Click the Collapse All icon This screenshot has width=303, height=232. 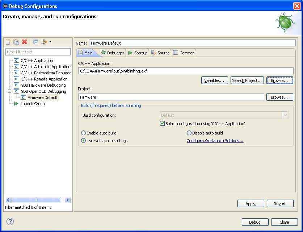[35, 42]
